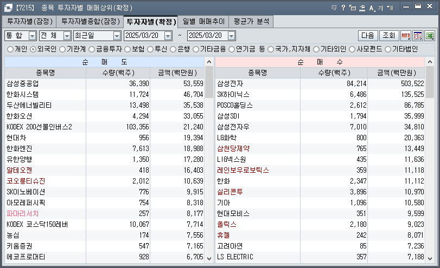Select POSCO홀딩스 row

[x=320, y=105]
